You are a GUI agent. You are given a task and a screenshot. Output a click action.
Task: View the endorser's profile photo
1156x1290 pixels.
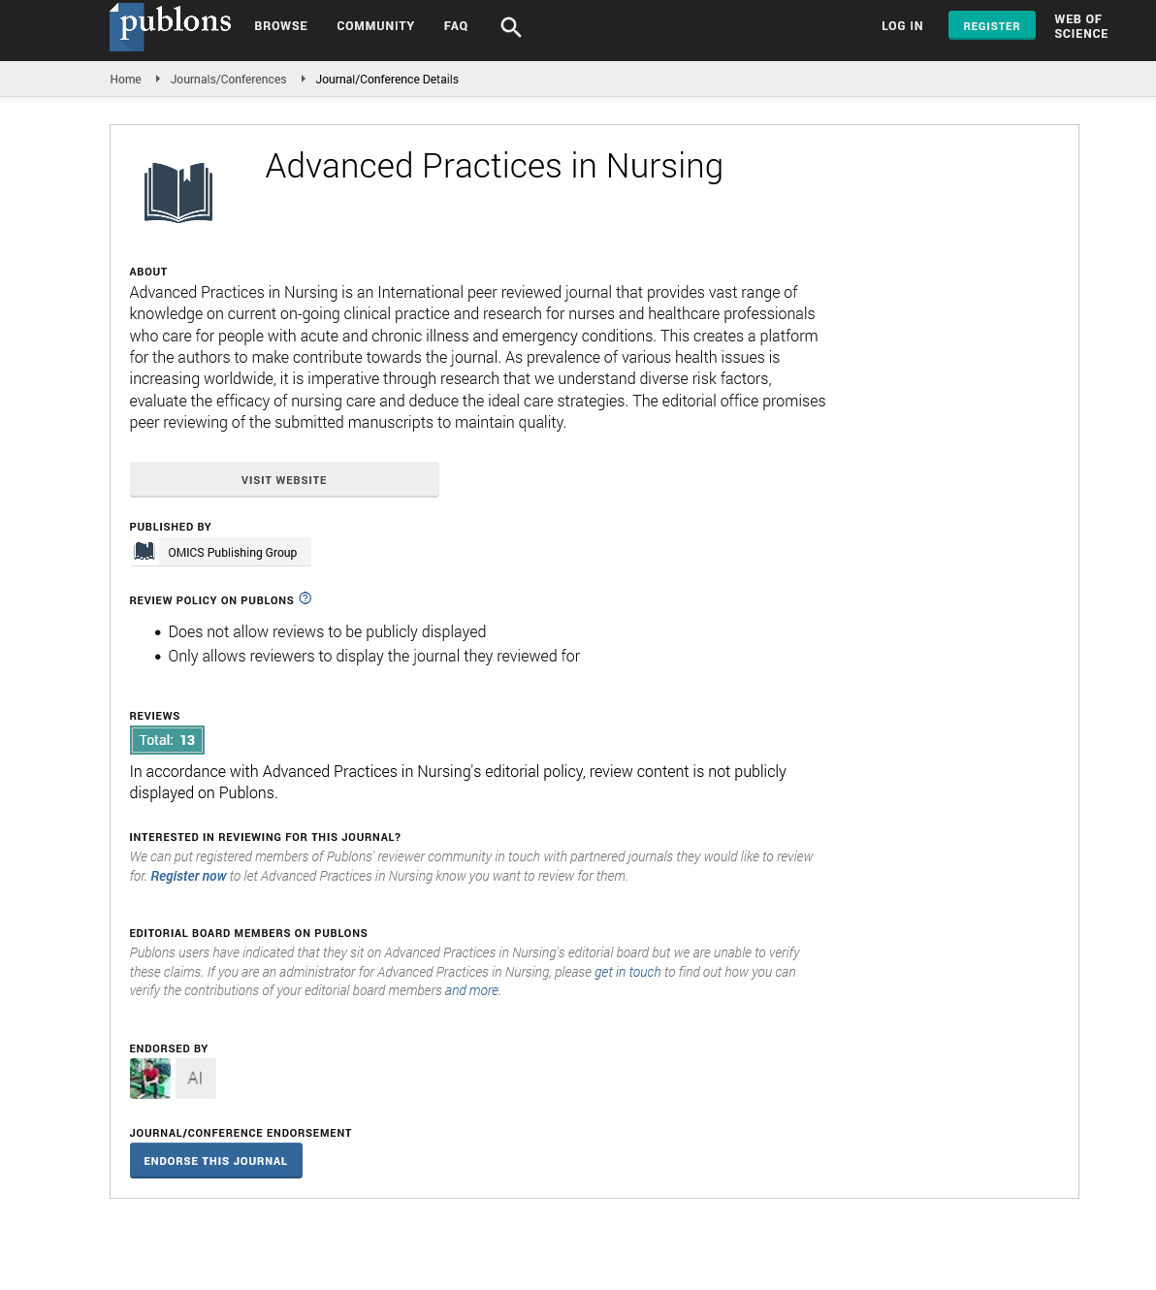tap(150, 1079)
